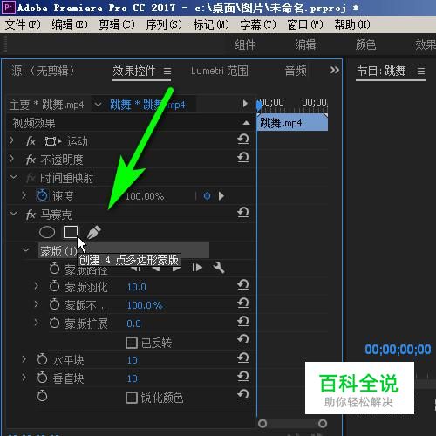Viewport: 436px width, 436px height.
Task: Reset 蒙版不透明度 value
Action: tap(243, 303)
